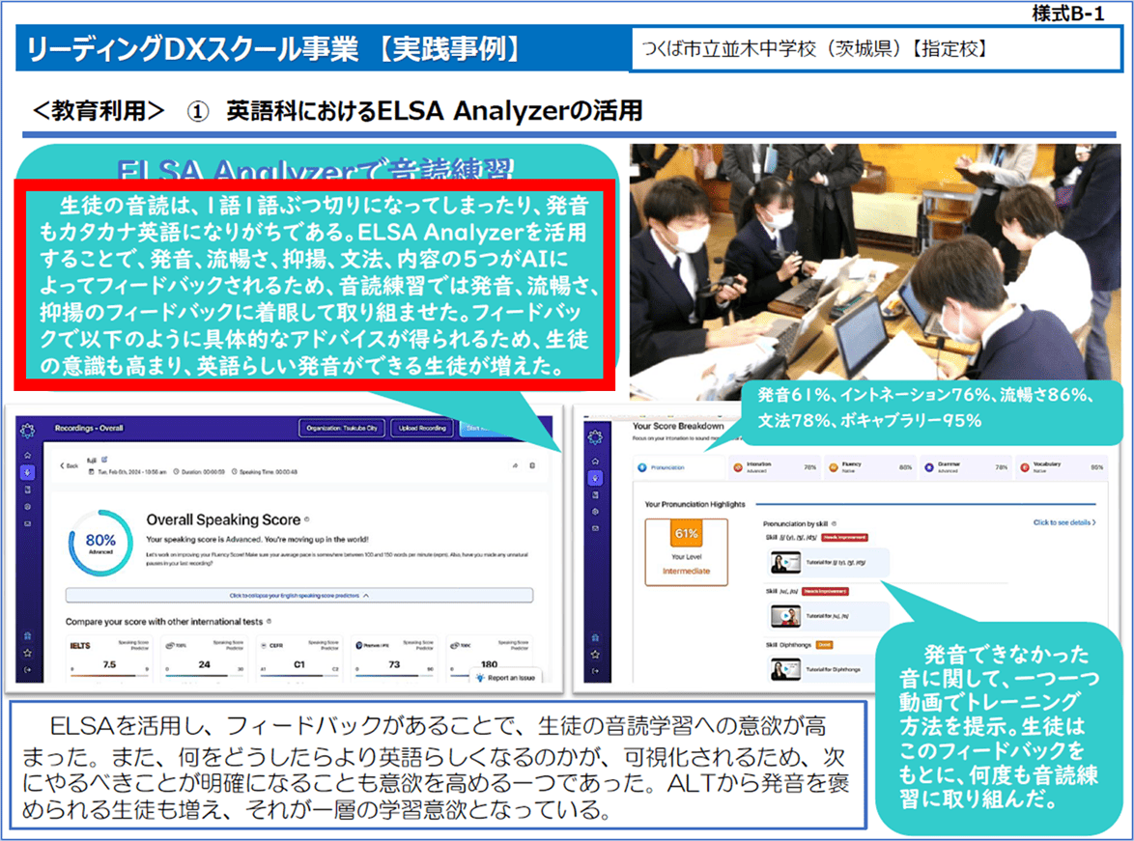The height and width of the screenshot is (841, 1134).
Task: Open Home icon in Recordings window sidebar
Action: [27, 456]
